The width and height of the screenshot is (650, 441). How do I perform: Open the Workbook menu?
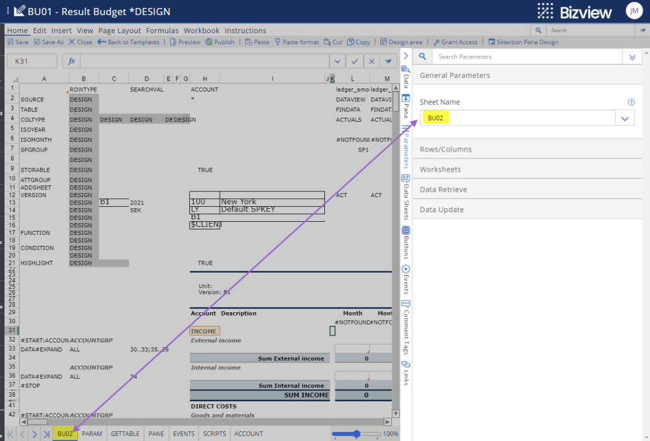pos(201,31)
